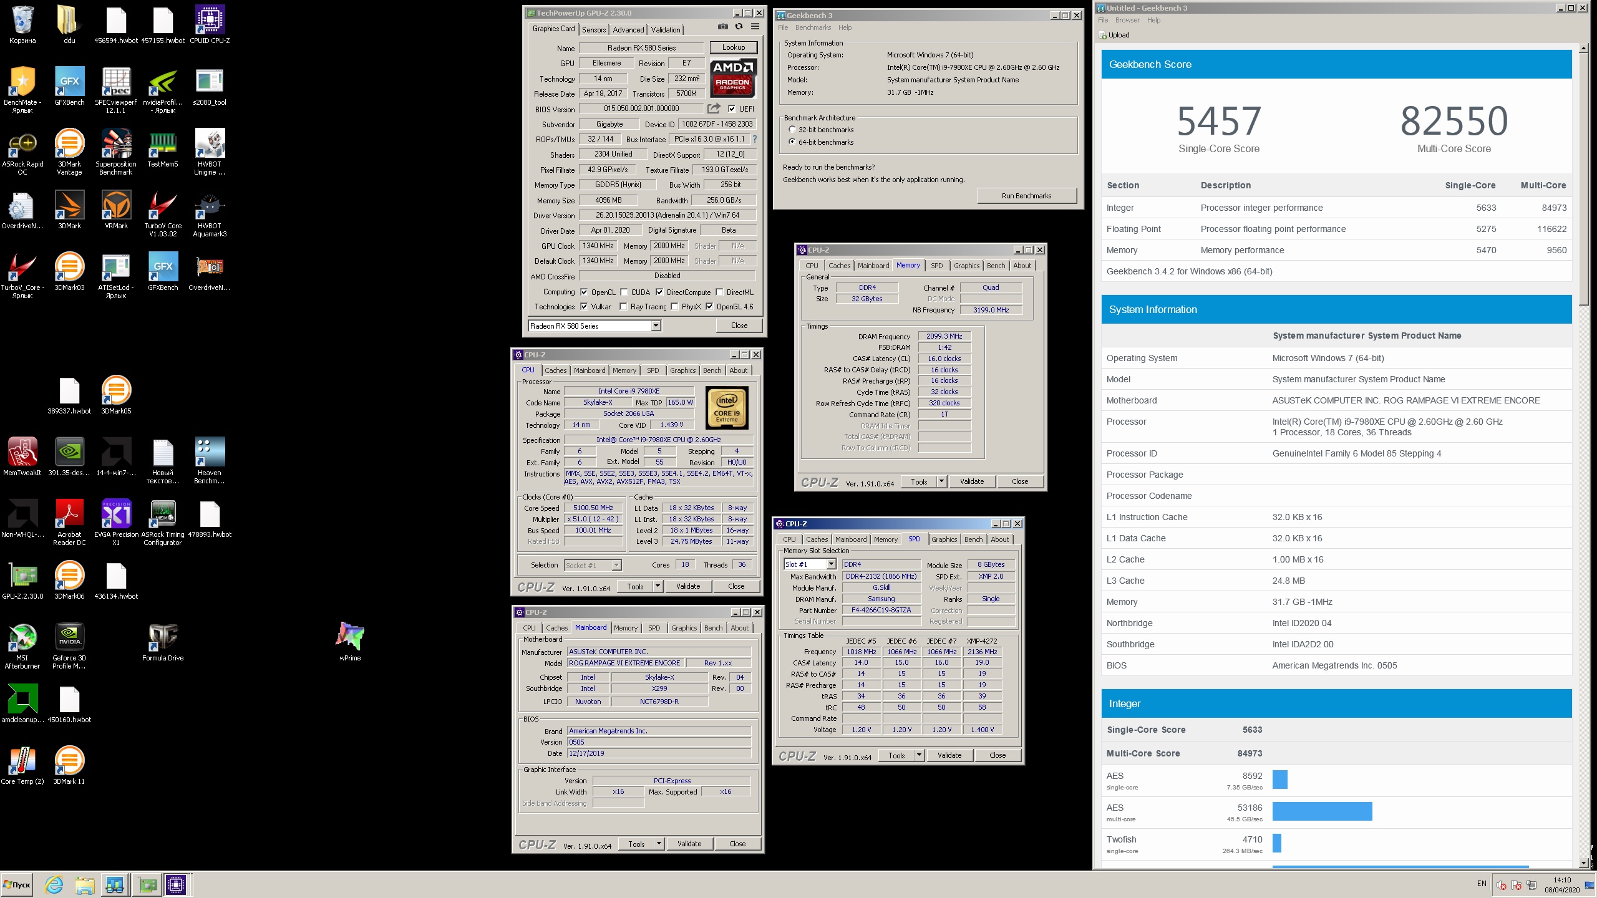Open the SPECviewperf 12.1.1 desktop icon
The height and width of the screenshot is (898, 1597).
tap(116, 90)
